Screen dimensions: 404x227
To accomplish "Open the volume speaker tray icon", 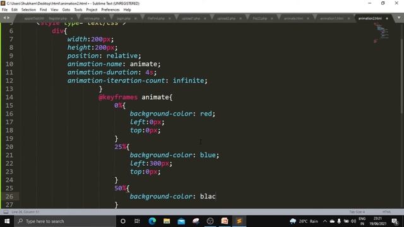I will (x=353, y=221).
